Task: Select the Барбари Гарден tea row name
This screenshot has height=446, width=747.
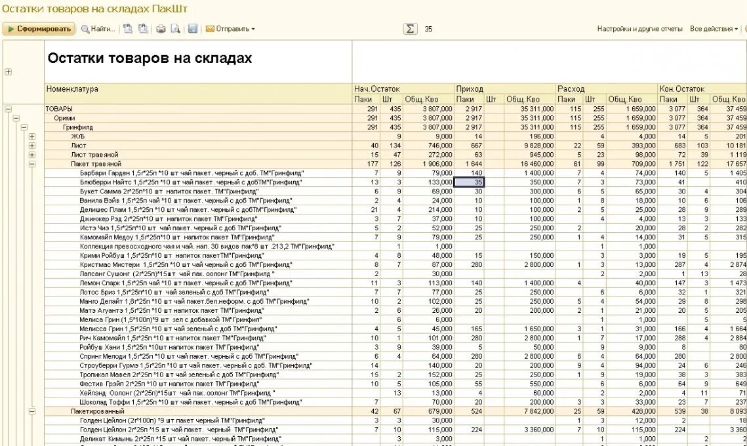Action: (x=192, y=173)
